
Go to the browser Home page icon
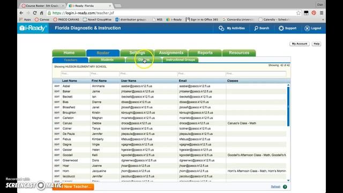click(42, 13)
